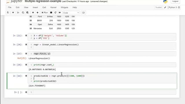Click the predictedCO2 = regr.predict line
This screenshot has width=185, height=104.
59,76
